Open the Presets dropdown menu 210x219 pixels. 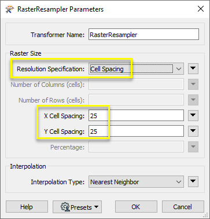click(77, 207)
